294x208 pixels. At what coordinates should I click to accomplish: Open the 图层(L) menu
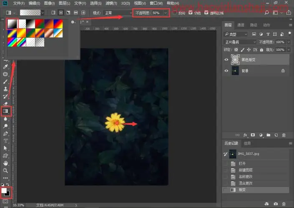64,3
